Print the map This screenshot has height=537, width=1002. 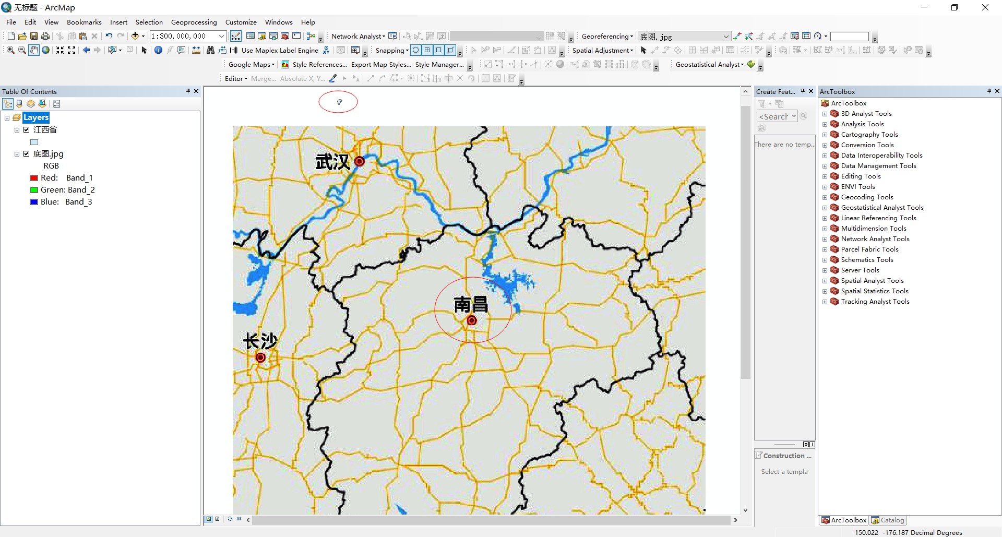pyautogui.click(x=45, y=36)
